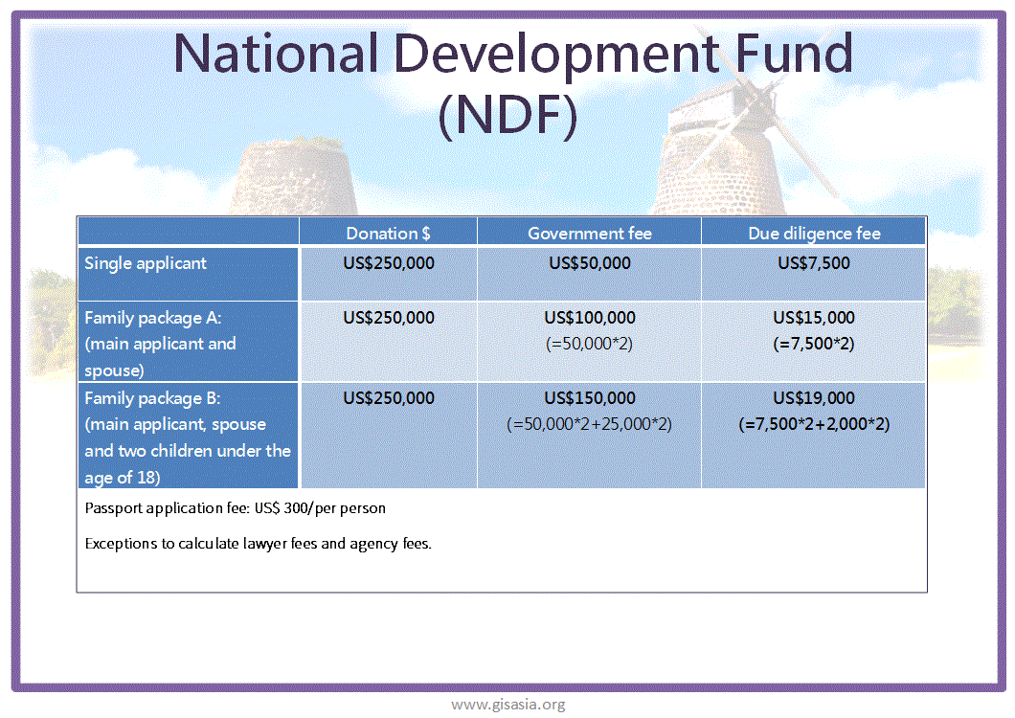Click the 'Family package B:' row label

[152, 398]
